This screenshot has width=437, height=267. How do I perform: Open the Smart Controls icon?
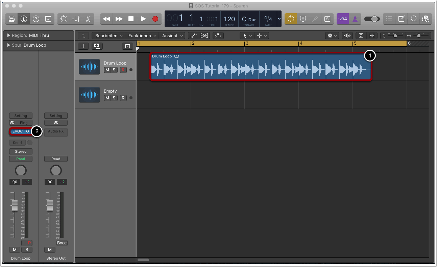(x=64, y=19)
